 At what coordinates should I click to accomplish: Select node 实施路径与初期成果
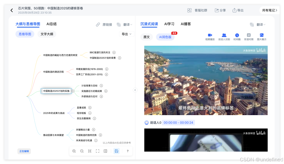[92, 91]
